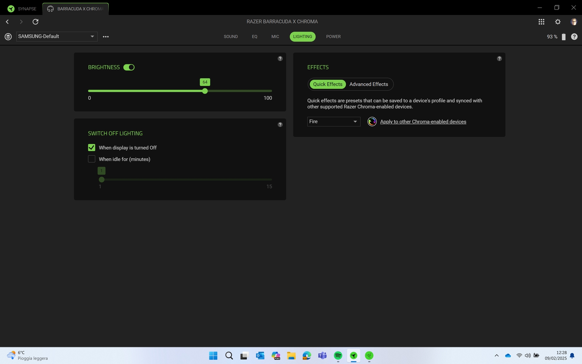Click the speaker volume tray icon
Screen dimensions: 582x364
click(x=527, y=356)
